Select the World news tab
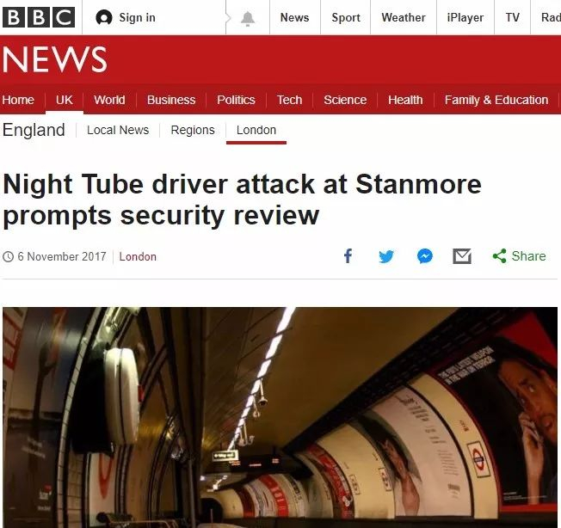 coord(109,100)
